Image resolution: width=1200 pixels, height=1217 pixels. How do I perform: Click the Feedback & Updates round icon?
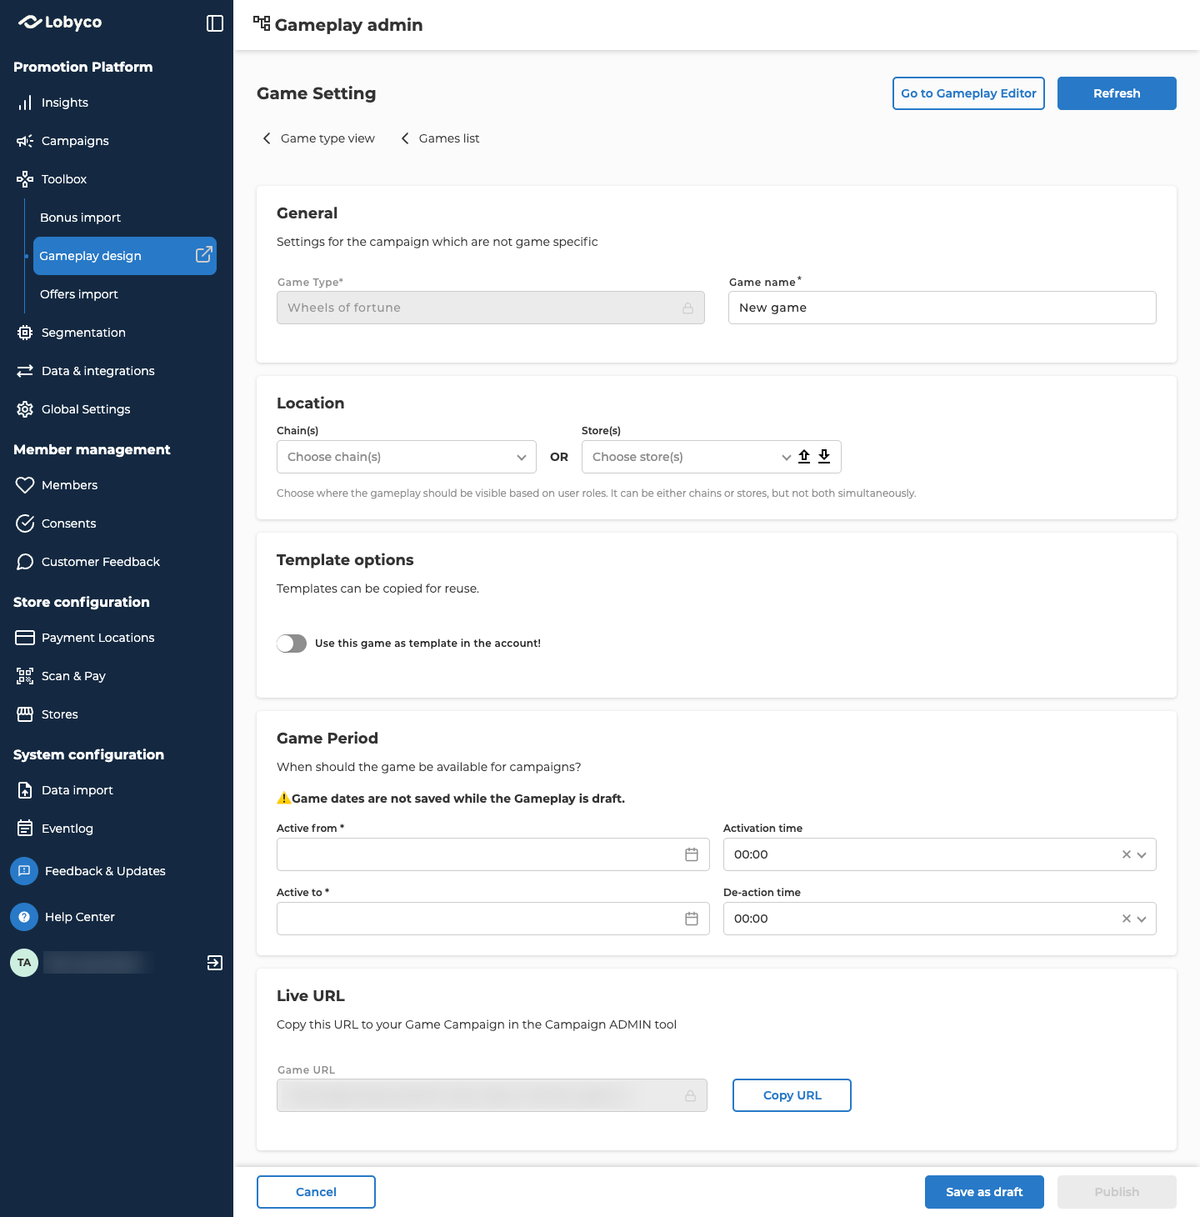click(24, 871)
